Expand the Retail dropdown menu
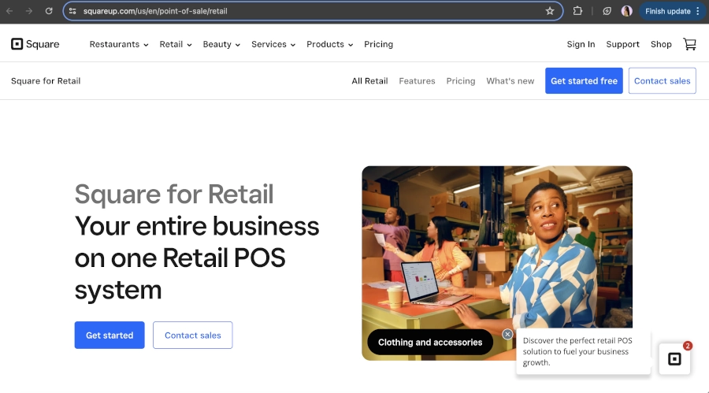The image size is (709, 393). 176,44
